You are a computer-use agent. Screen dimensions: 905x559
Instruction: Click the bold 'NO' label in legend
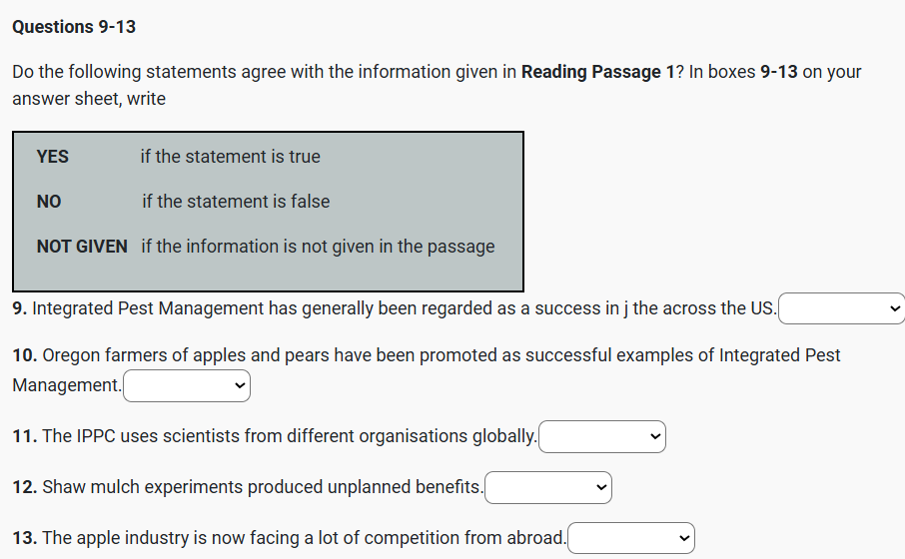coord(49,202)
